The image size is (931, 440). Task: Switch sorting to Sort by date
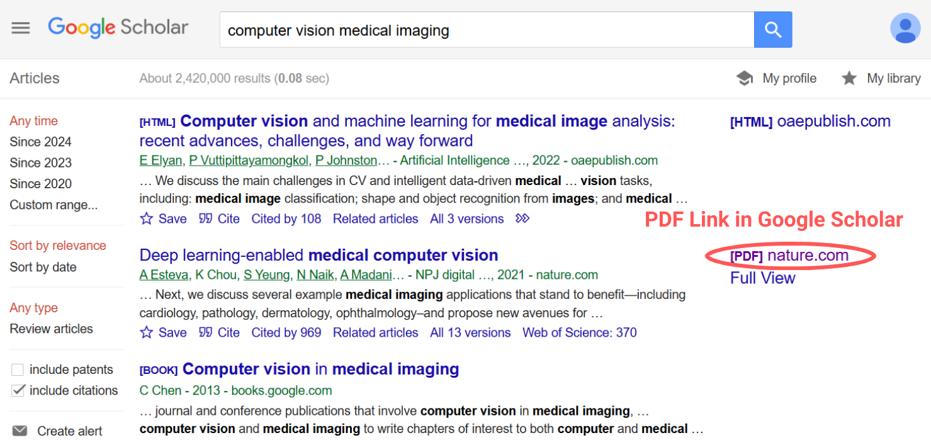43,267
